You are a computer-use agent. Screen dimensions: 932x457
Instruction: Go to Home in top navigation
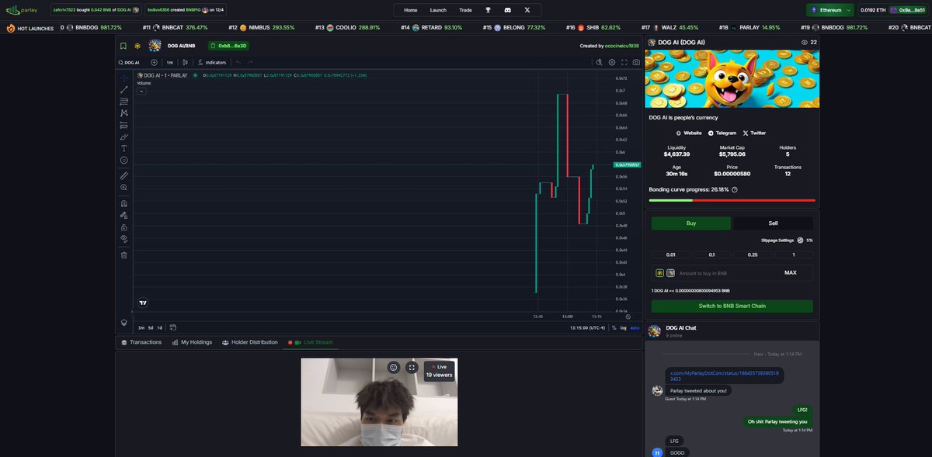[x=411, y=10]
